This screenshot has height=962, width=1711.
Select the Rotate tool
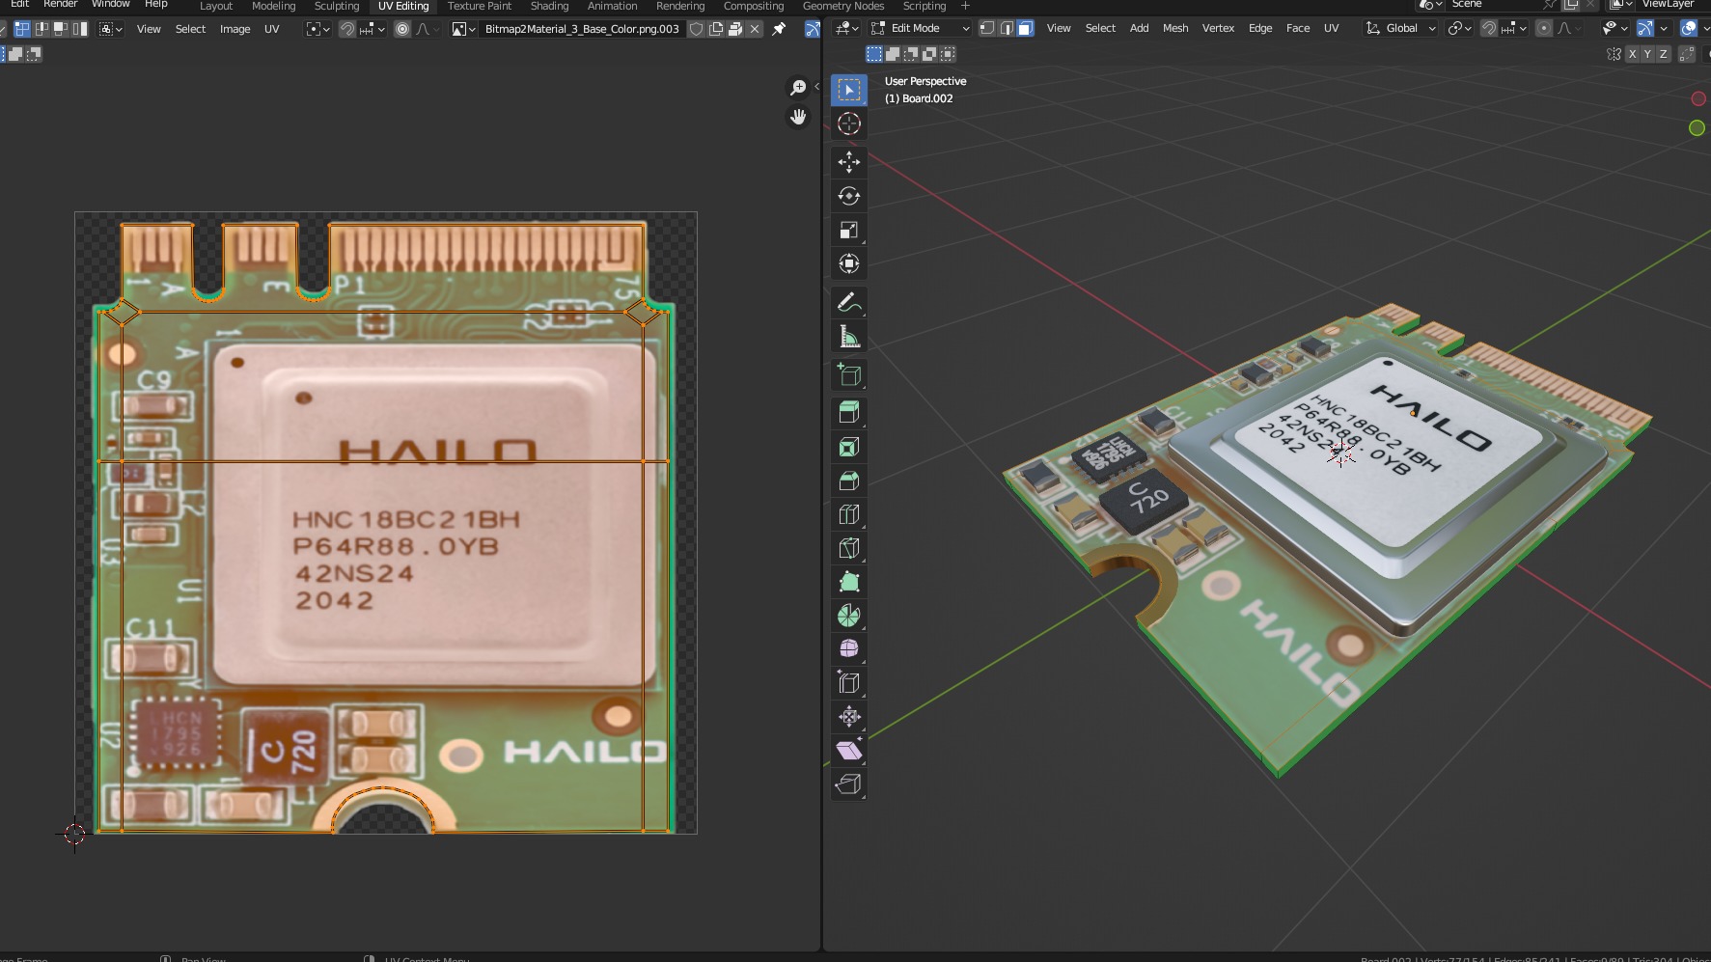point(849,196)
